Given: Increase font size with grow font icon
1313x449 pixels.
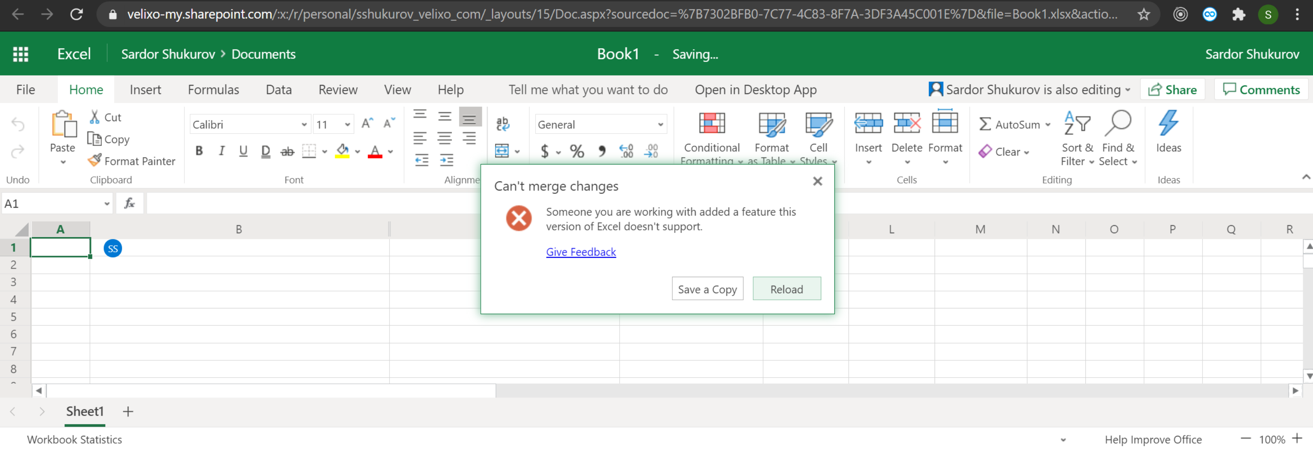Looking at the screenshot, I should [x=367, y=123].
